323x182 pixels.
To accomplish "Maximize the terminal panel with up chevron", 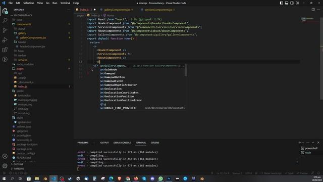I will click(x=313, y=143).
